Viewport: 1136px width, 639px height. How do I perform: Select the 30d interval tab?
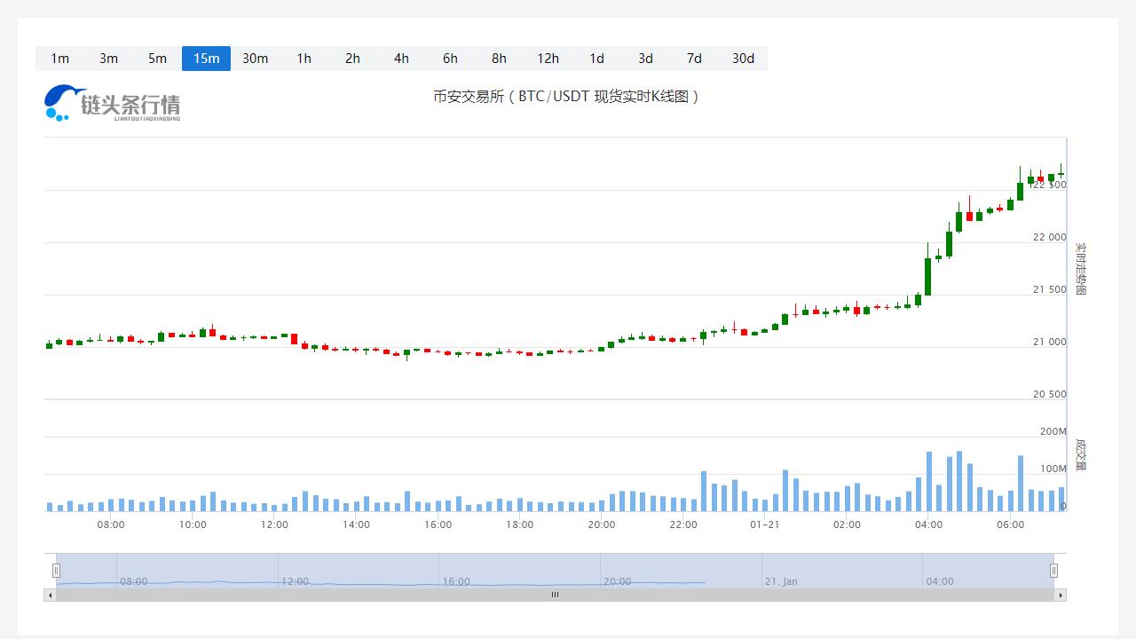point(743,59)
